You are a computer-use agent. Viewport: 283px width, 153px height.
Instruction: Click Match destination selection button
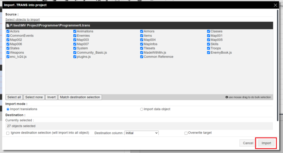click(80, 97)
